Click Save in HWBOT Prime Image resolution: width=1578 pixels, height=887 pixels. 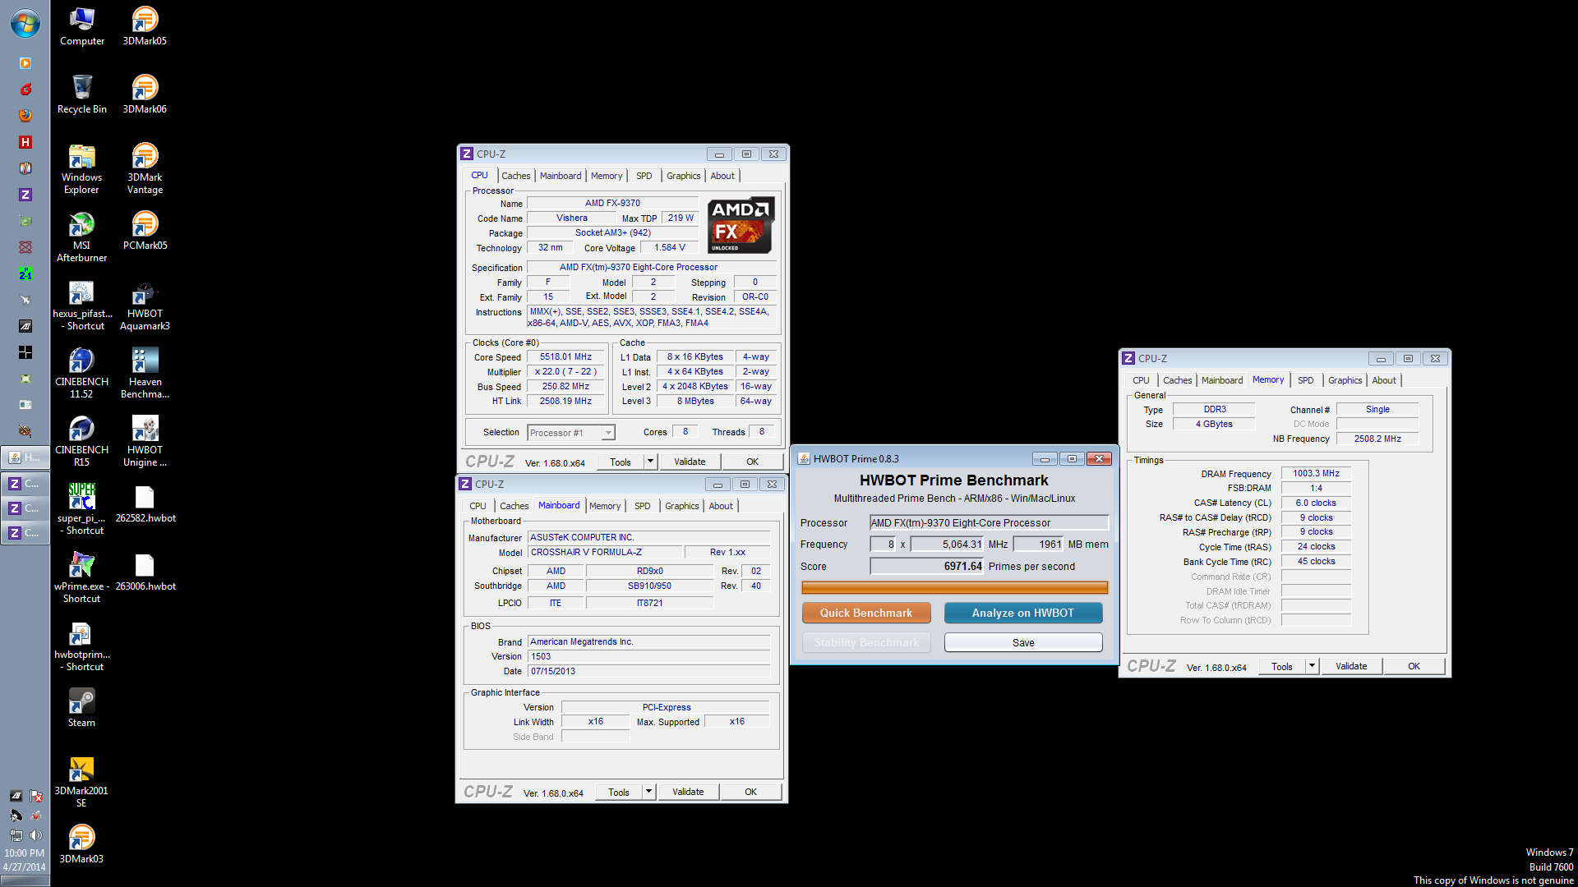pyautogui.click(x=1023, y=642)
